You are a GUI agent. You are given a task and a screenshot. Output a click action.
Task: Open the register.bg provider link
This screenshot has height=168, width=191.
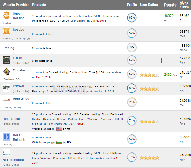coord(21,98)
